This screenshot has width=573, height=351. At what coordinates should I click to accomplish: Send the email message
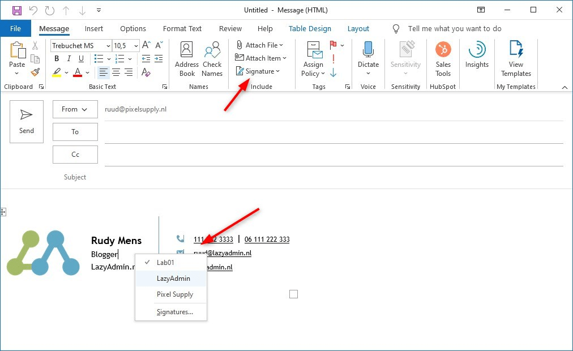[27, 122]
